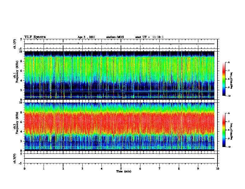Click the "6" kHz tick of ch.1 spectrogram
This screenshot has width=245, height=189.
(x=21, y=71)
